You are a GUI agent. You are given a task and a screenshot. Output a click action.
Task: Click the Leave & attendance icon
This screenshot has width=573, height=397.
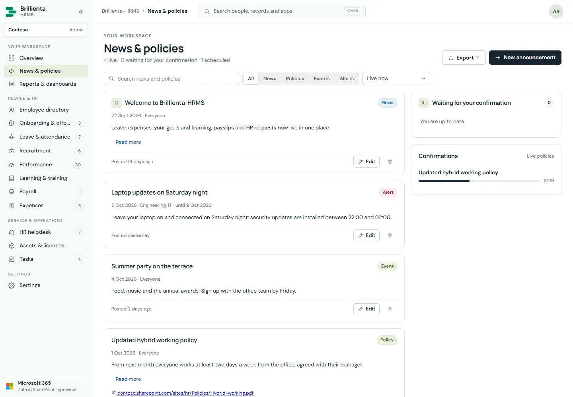point(12,137)
